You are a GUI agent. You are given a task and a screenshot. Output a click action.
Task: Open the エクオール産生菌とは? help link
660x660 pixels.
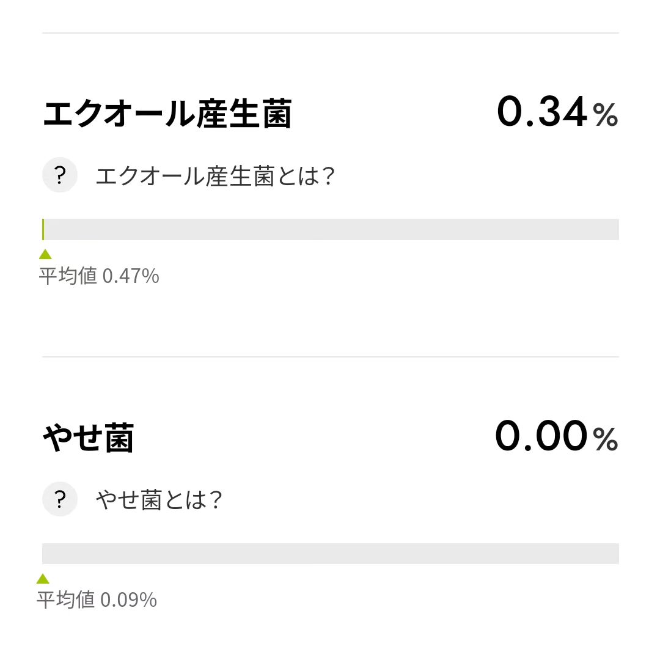click(x=215, y=175)
